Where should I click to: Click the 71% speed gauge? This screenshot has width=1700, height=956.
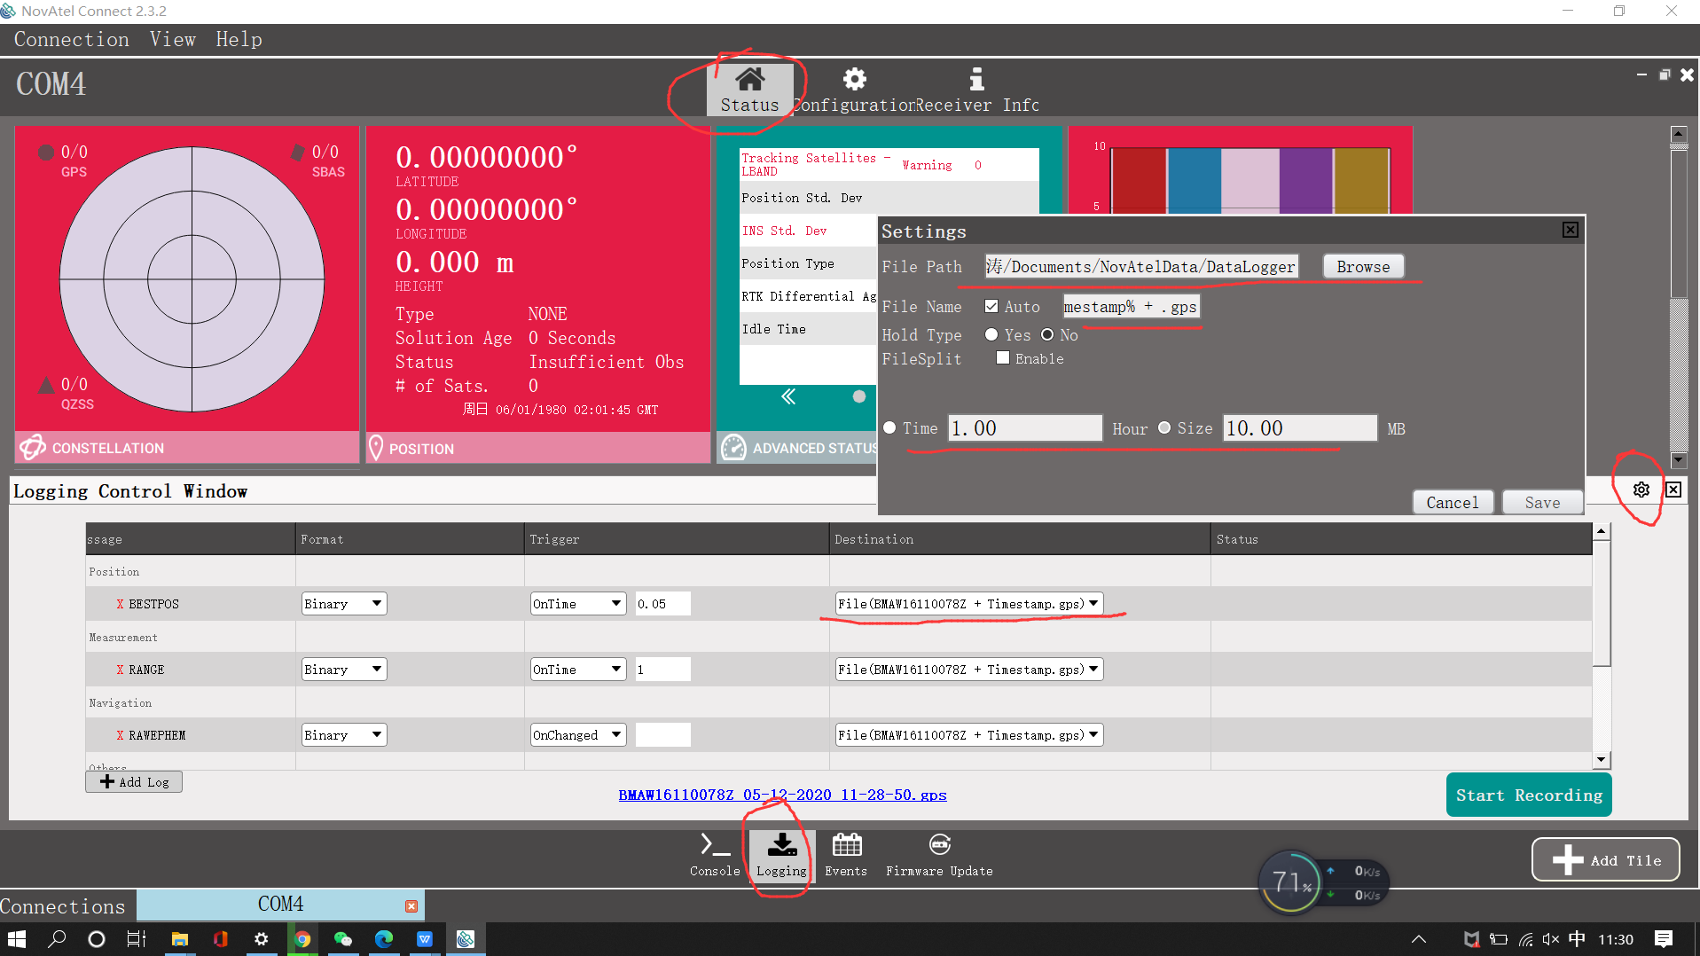1290,882
